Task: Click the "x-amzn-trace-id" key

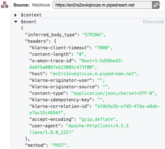Action: point(52,61)
